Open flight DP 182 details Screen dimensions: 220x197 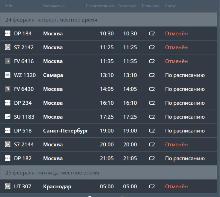pyautogui.click(x=23, y=159)
